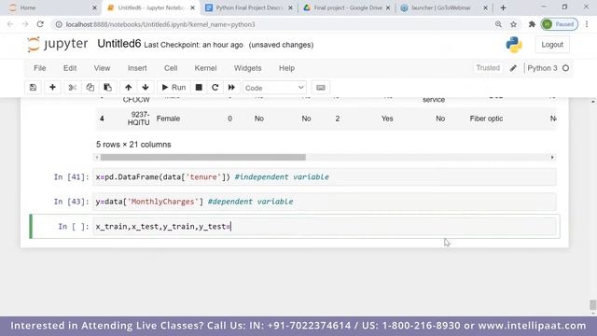The image size is (597, 336).
Task: Bookmark this page with star icon
Action: point(514,24)
